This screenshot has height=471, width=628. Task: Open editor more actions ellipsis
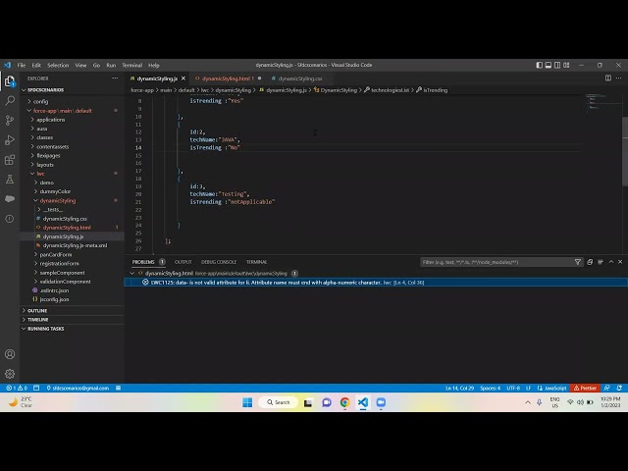619,78
